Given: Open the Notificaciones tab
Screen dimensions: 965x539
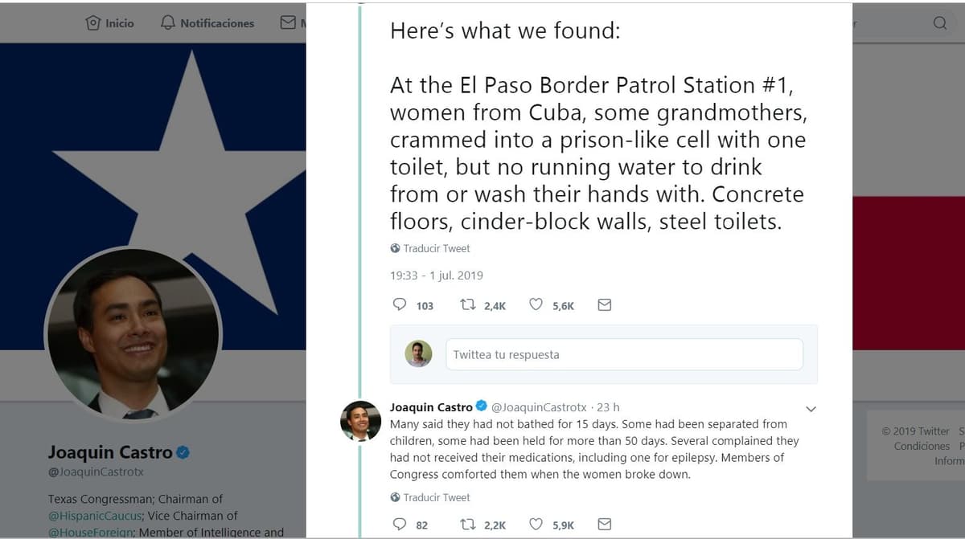Looking at the screenshot, I should [x=207, y=23].
